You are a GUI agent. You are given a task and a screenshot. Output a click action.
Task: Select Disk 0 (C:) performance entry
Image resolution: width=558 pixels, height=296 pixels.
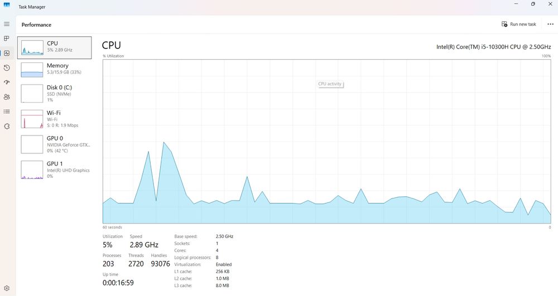coord(55,94)
